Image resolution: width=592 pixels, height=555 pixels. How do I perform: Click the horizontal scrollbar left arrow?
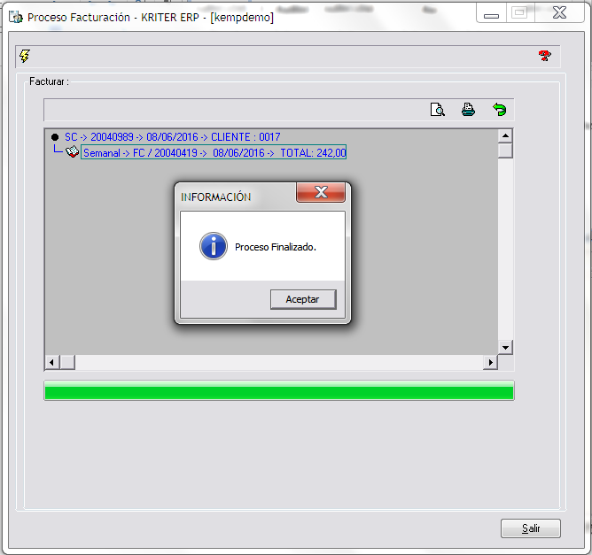(52, 362)
